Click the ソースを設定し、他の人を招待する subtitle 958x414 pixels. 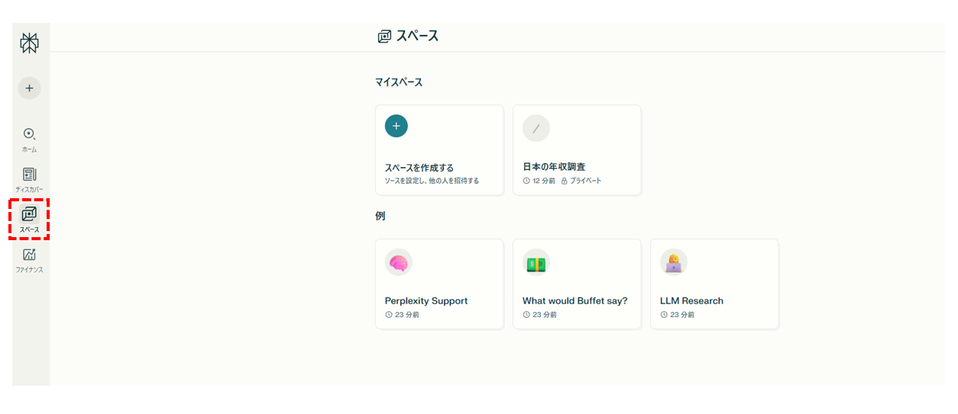click(x=432, y=181)
